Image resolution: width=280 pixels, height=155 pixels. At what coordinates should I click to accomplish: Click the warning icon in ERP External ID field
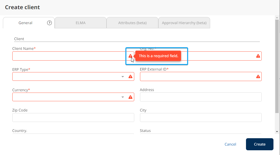tap(258, 77)
